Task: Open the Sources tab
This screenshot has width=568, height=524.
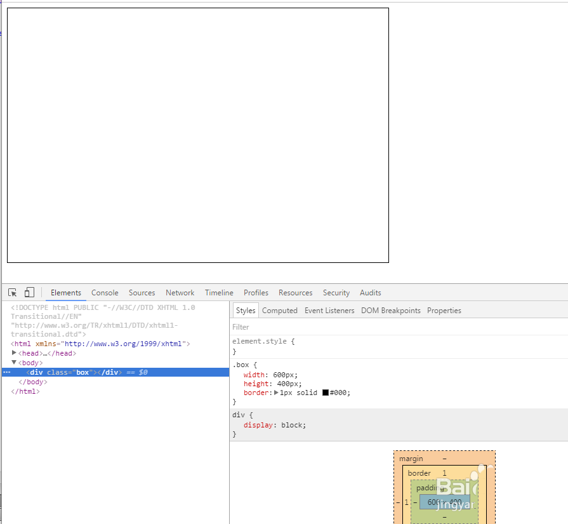Action: point(142,293)
